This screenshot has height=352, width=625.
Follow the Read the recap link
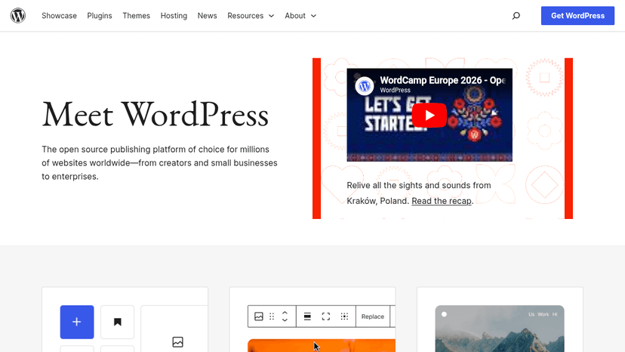[x=442, y=201]
